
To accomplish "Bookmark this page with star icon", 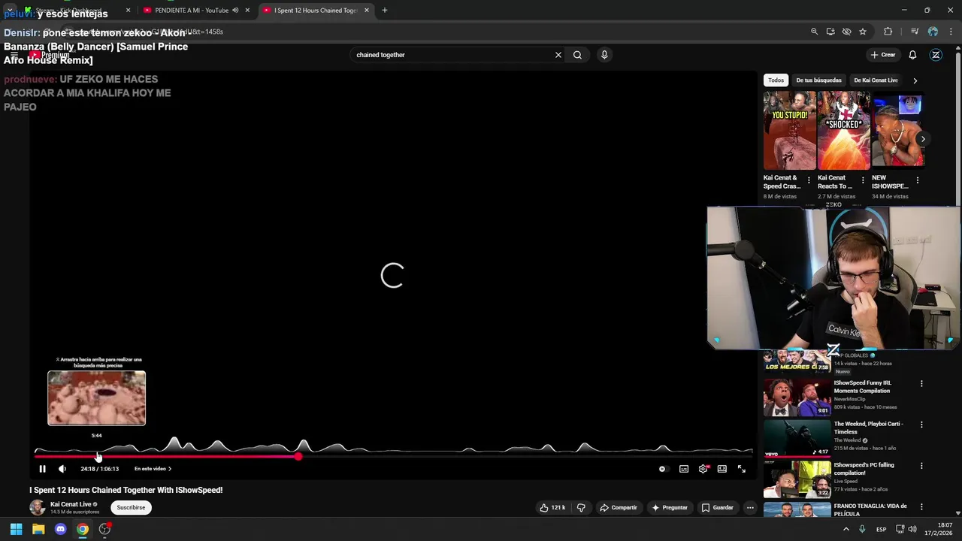I will coord(863,32).
